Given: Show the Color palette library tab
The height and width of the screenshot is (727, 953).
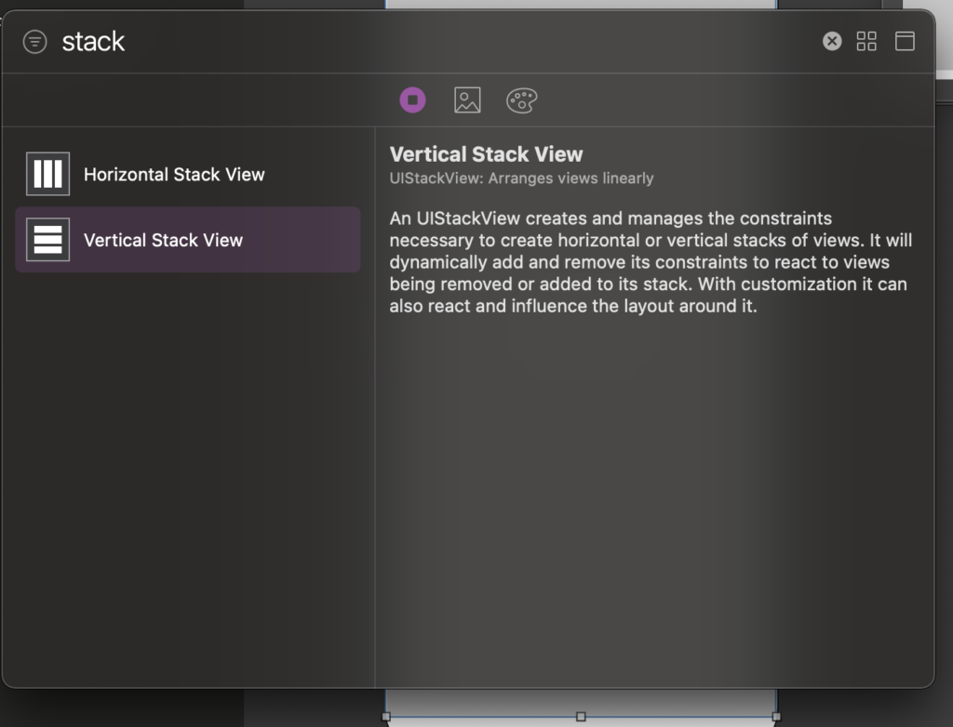Looking at the screenshot, I should click(x=521, y=100).
